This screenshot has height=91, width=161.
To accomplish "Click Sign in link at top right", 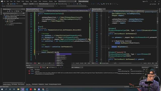I will [x=144, y=1].
